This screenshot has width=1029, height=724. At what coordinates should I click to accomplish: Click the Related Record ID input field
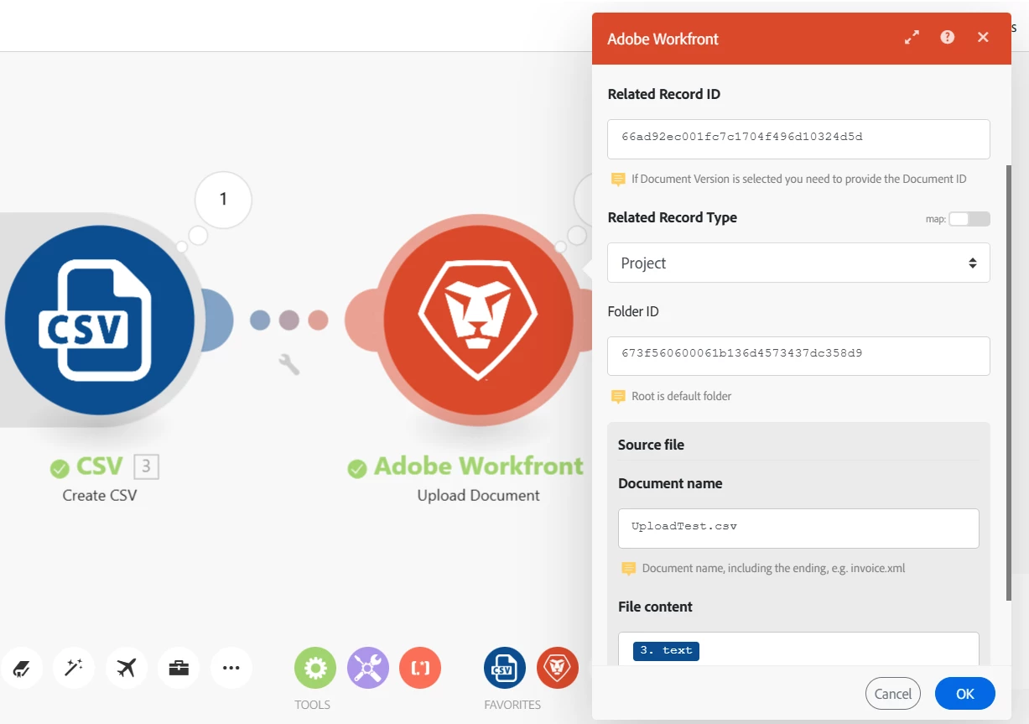[798, 139]
